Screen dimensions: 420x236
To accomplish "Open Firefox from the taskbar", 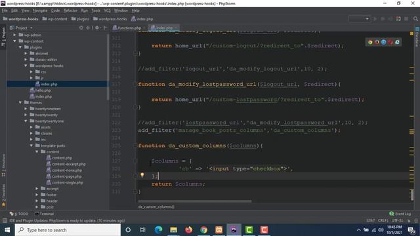I will 189,230.
